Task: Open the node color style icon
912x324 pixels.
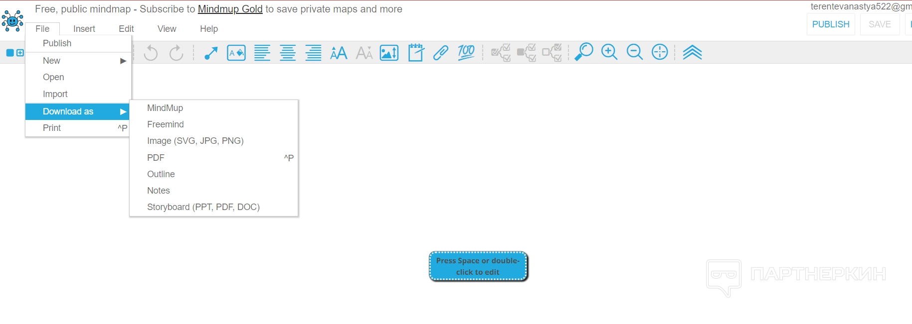Action: [236, 52]
